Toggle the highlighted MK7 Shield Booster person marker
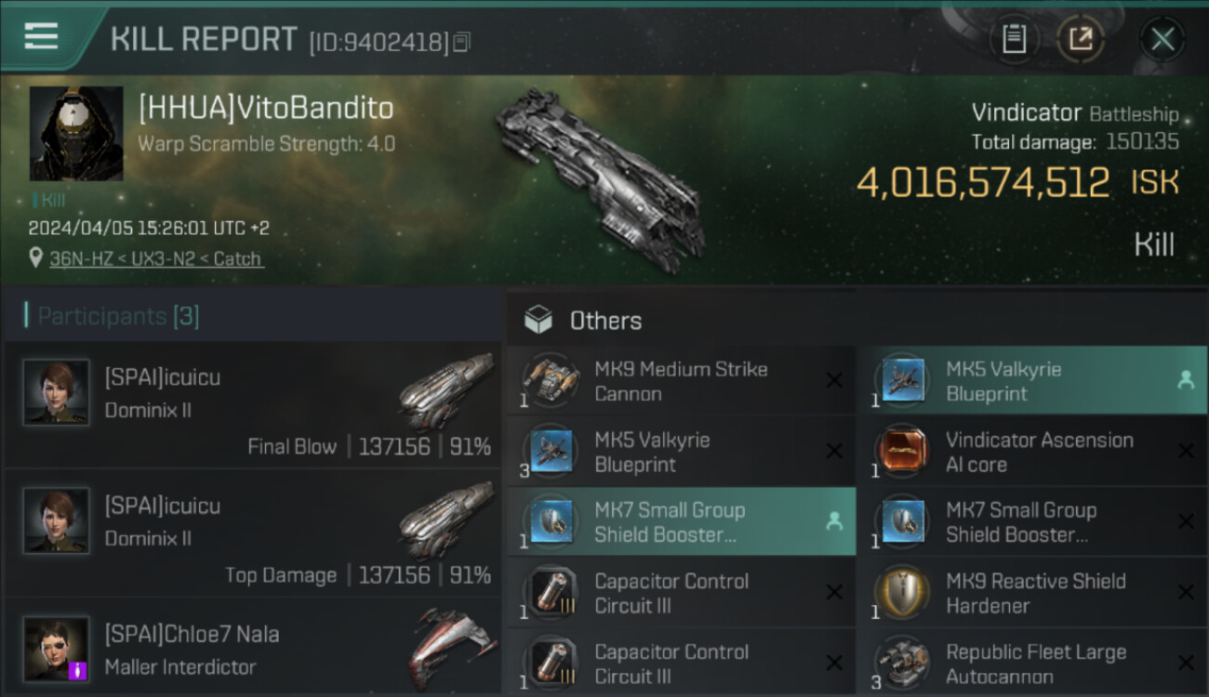Viewport: 1209px width, 697px height. point(834,521)
